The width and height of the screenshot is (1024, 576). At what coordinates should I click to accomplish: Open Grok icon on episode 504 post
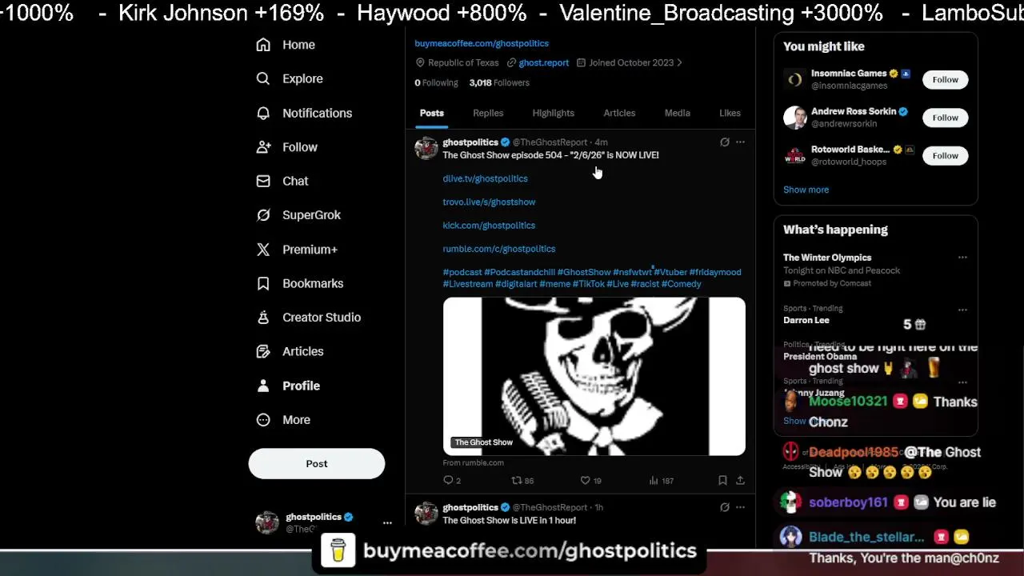725,142
